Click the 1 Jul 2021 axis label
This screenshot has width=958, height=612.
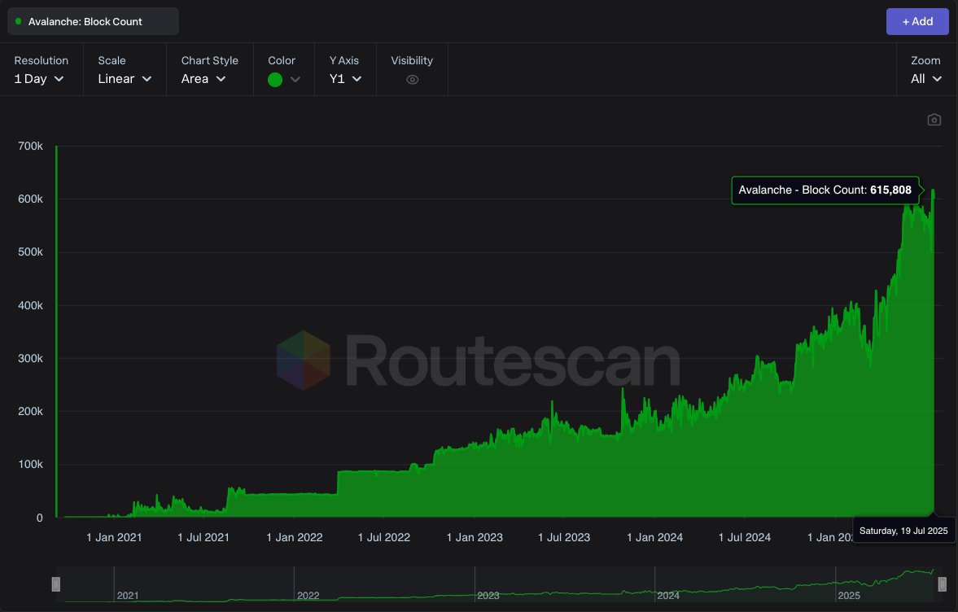[203, 537]
